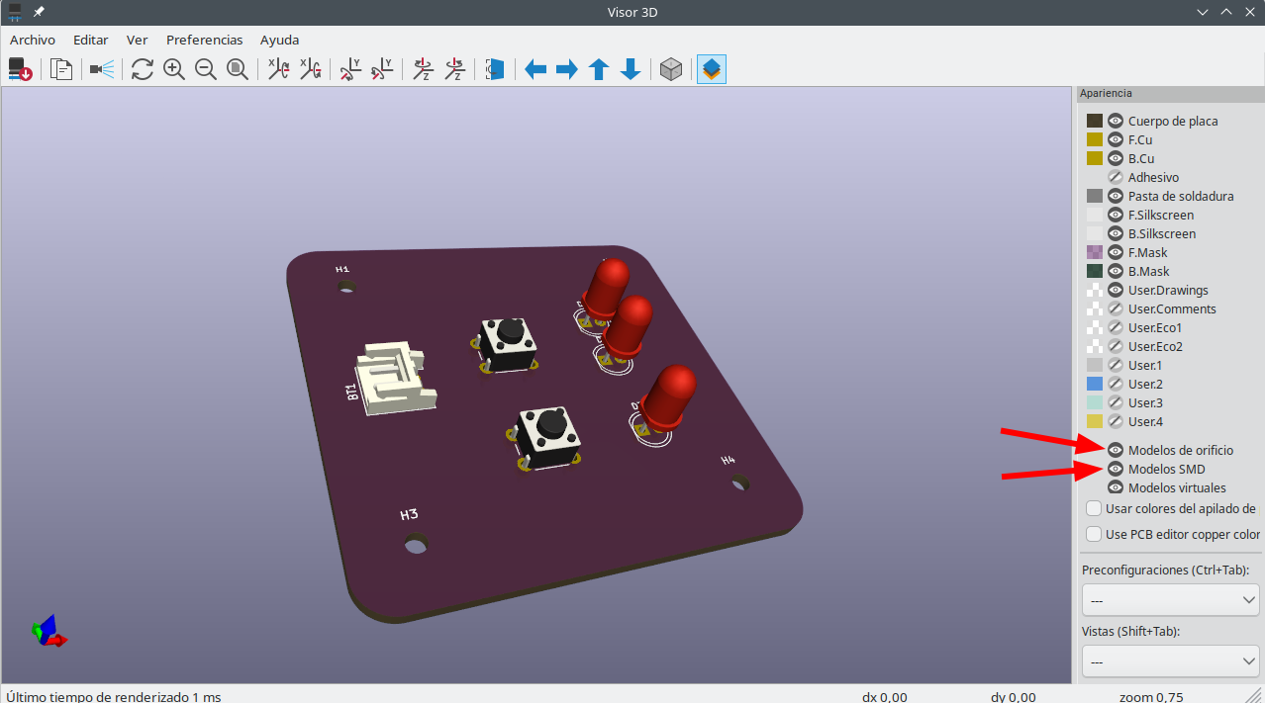Image resolution: width=1265 pixels, height=703 pixels.
Task: Click the zoom in magnifier icon
Action: (174, 69)
